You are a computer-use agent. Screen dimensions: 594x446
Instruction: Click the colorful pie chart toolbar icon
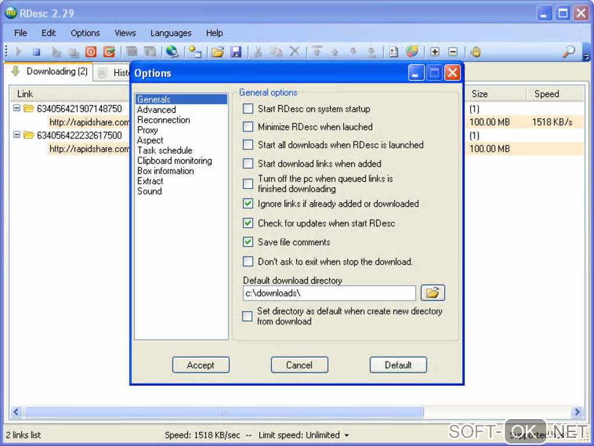pyautogui.click(x=412, y=51)
